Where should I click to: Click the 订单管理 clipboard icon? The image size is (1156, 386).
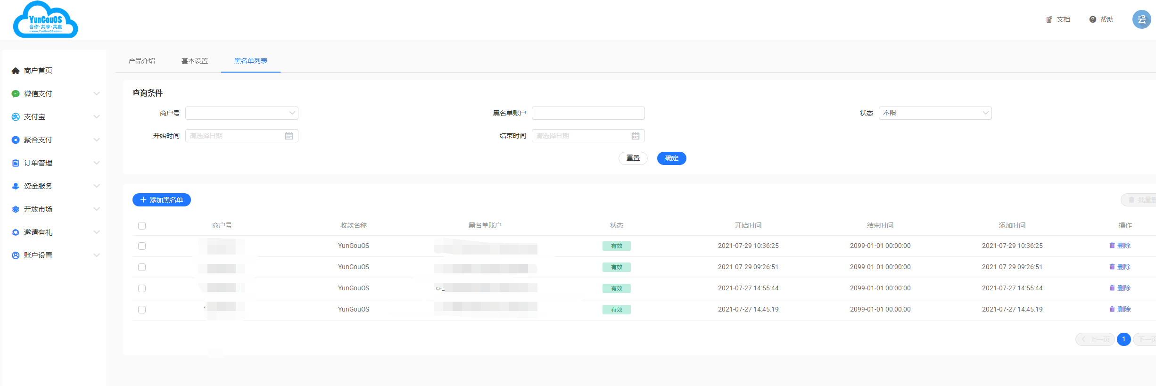16,163
